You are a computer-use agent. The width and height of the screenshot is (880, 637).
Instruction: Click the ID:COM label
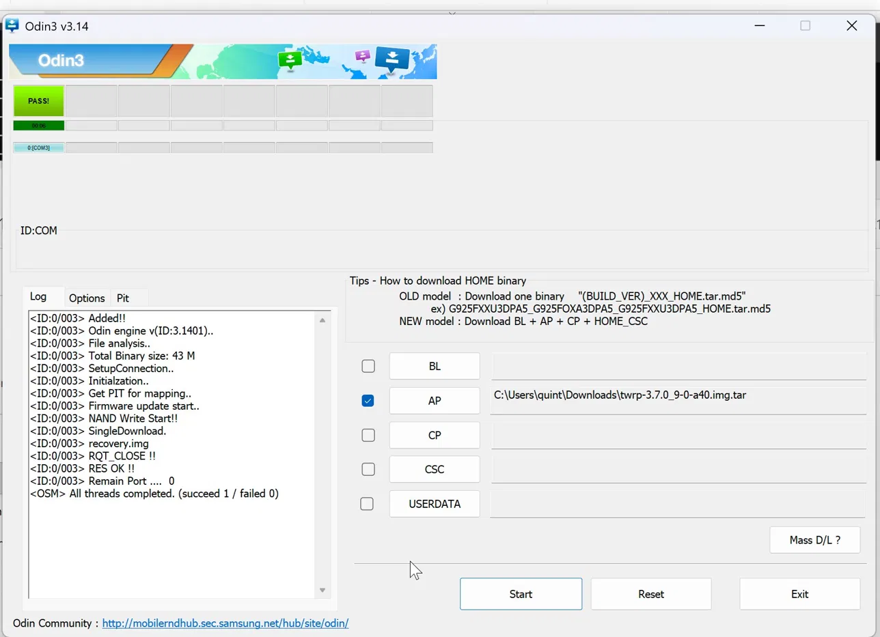(x=39, y=231)
